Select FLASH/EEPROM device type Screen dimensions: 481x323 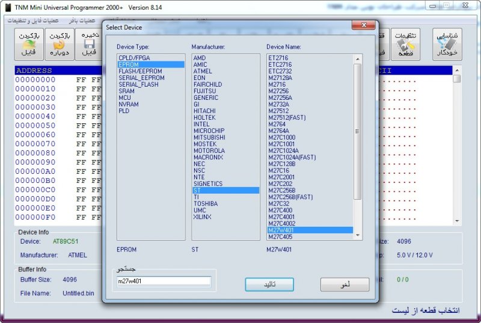pos(151,71)
